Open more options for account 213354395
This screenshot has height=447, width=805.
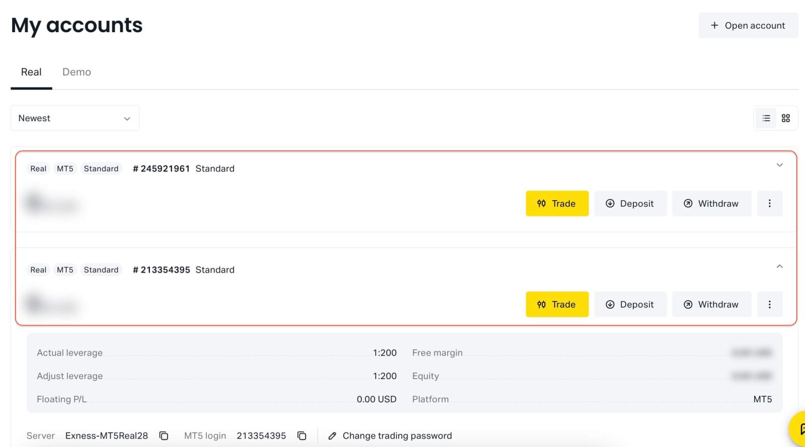[769, 304]
